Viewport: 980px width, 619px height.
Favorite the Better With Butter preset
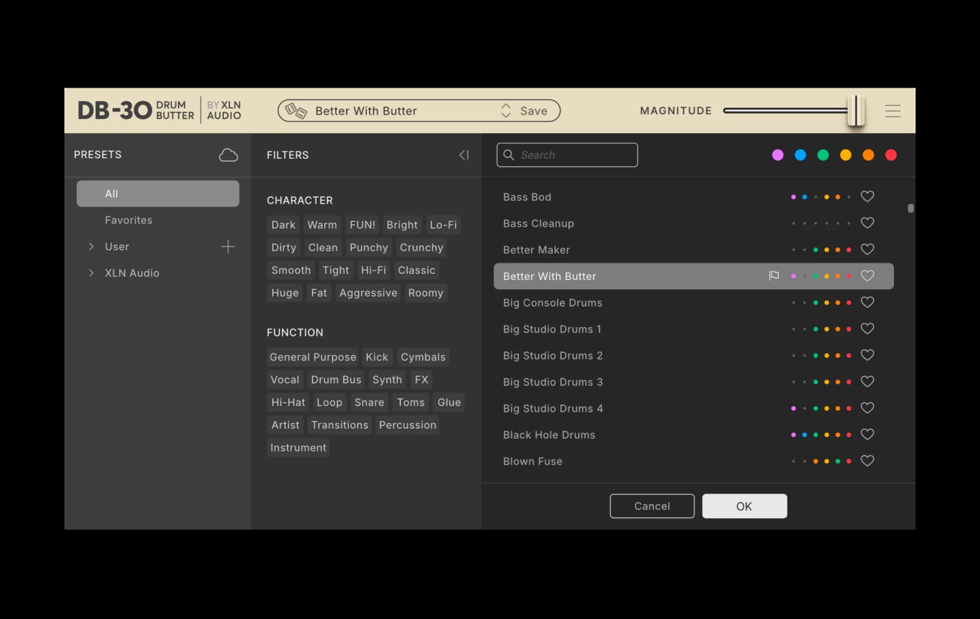pyautogui.click(x=867, y=276)
